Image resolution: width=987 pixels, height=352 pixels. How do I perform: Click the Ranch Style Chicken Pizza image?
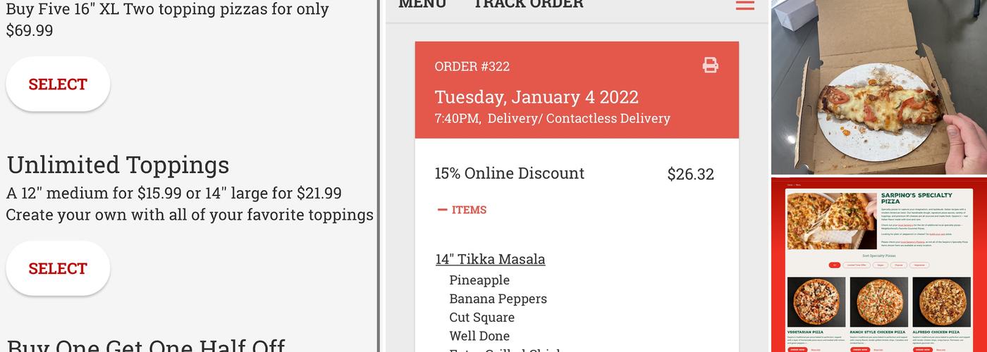[x=878, y=301]
